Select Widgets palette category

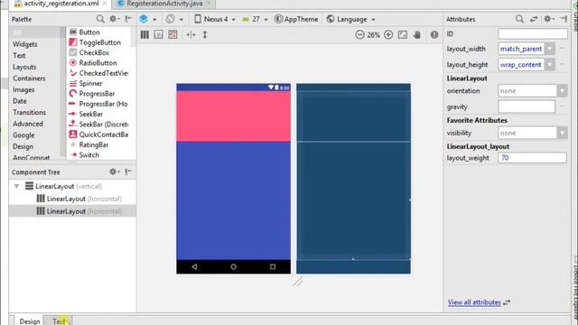25,44
